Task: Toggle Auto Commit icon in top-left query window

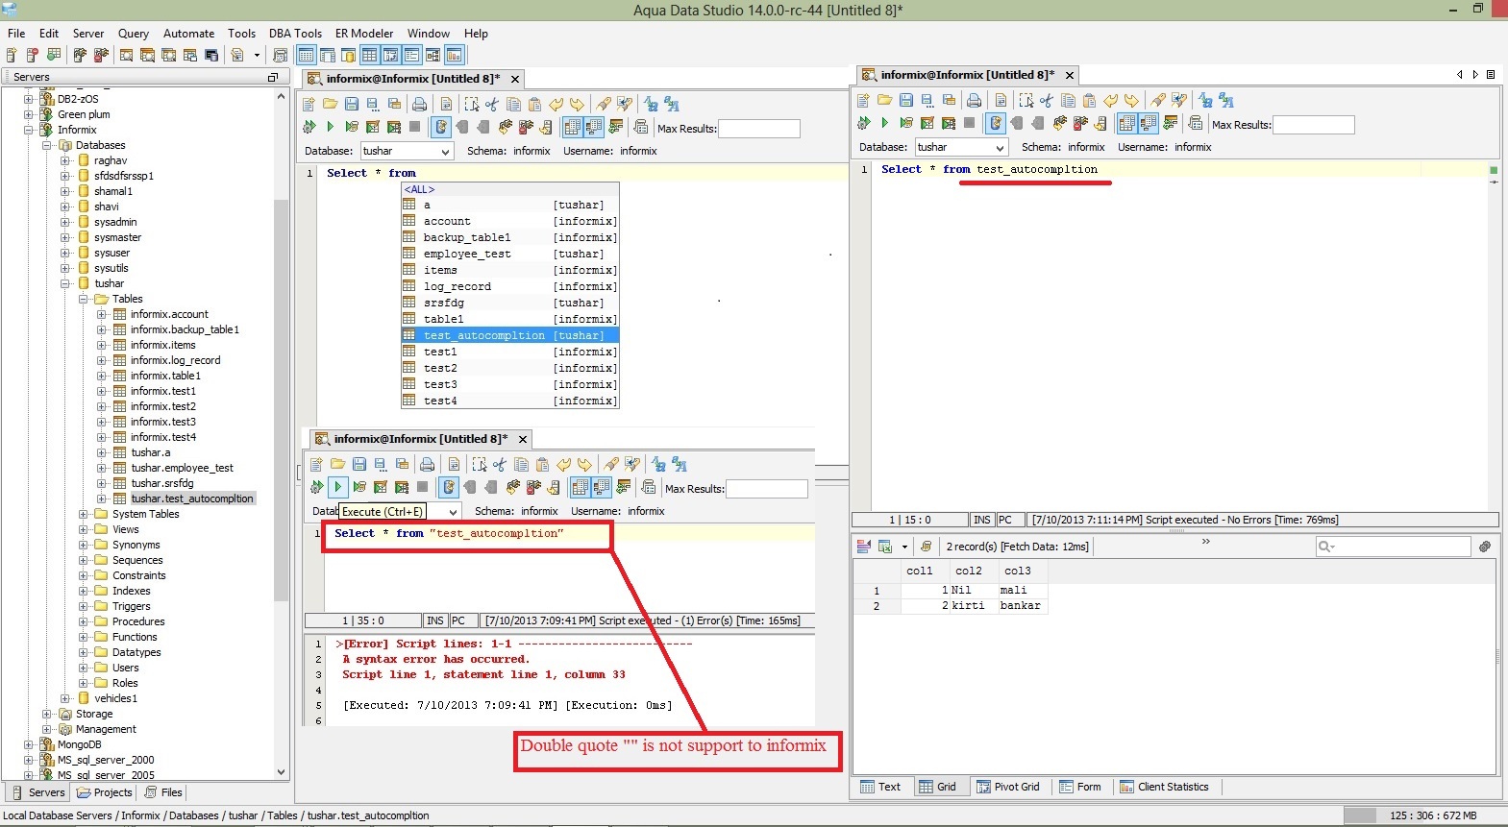Action: pyautogui.click(x=441, y=127)
